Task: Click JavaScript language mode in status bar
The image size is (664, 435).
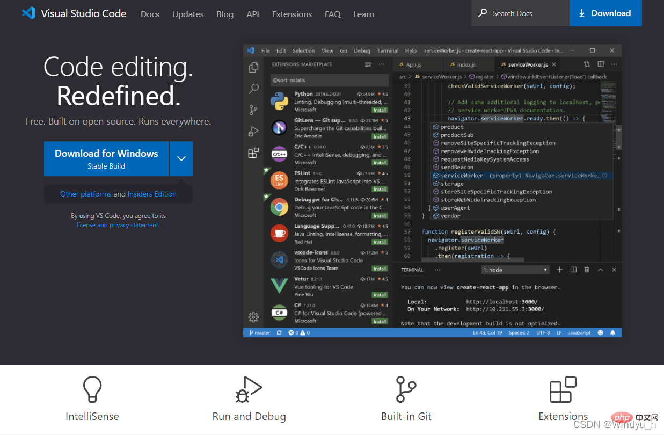Action: (579, 333)
